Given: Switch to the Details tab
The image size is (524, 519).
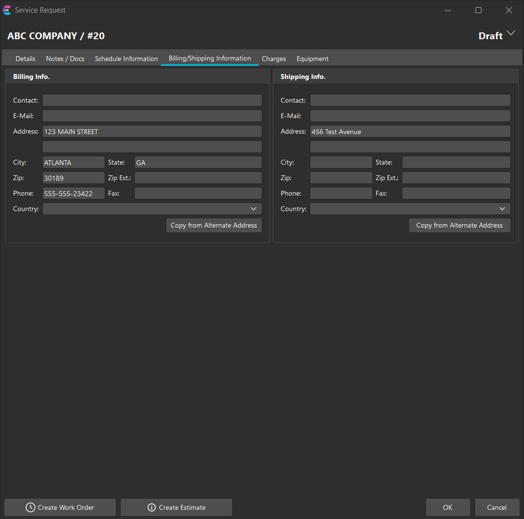Looking at the screenshot, I should (x=25, y=59).
